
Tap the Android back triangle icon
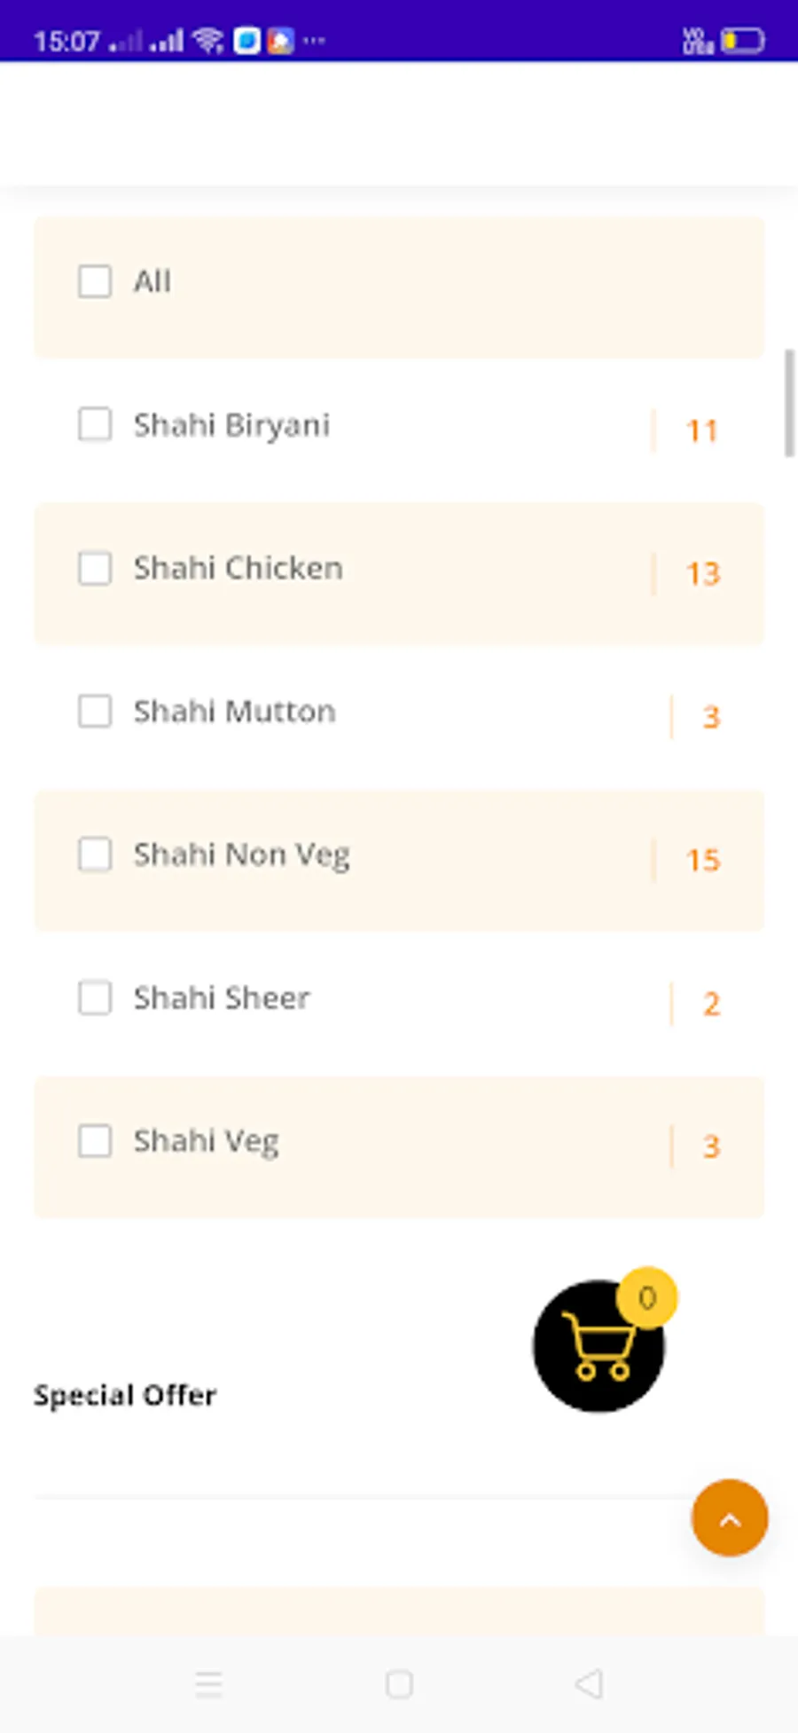pyautogui.click(x=590, y=1683)
